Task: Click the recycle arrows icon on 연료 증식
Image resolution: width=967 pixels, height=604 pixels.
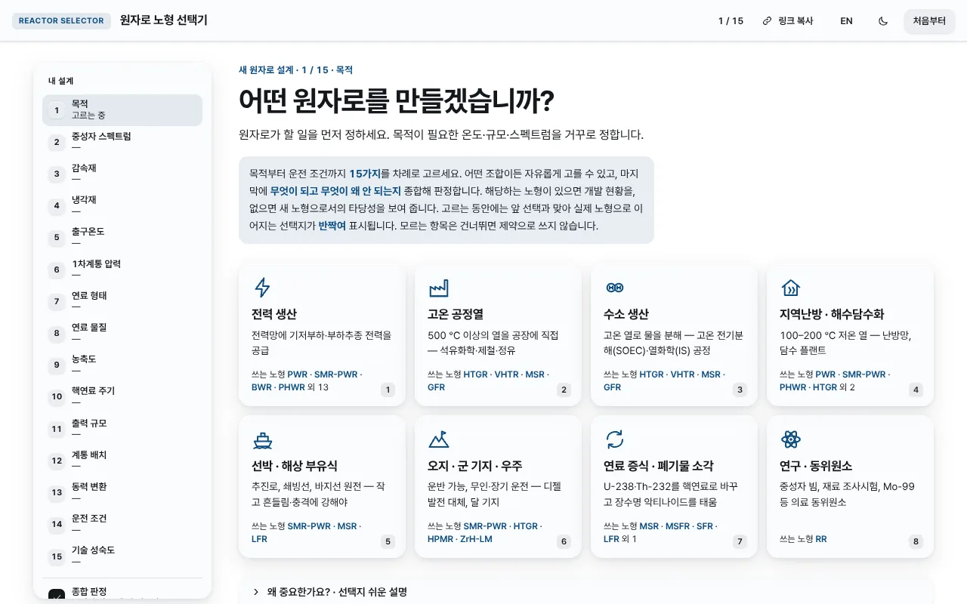Action: [614, 439]
